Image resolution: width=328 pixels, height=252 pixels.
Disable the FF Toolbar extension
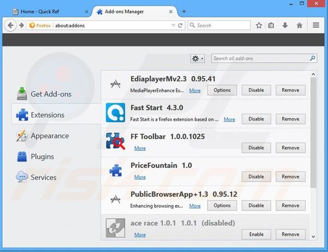click(256, 148)
